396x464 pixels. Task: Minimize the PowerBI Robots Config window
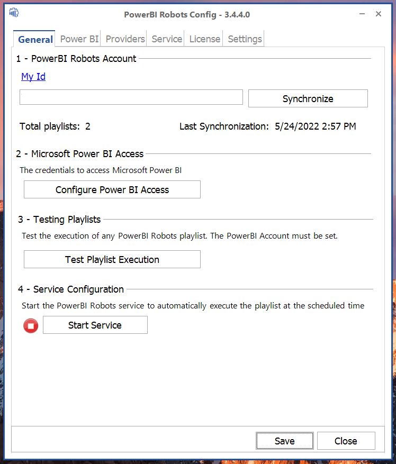pyautogui.click(x=362, y=14)
